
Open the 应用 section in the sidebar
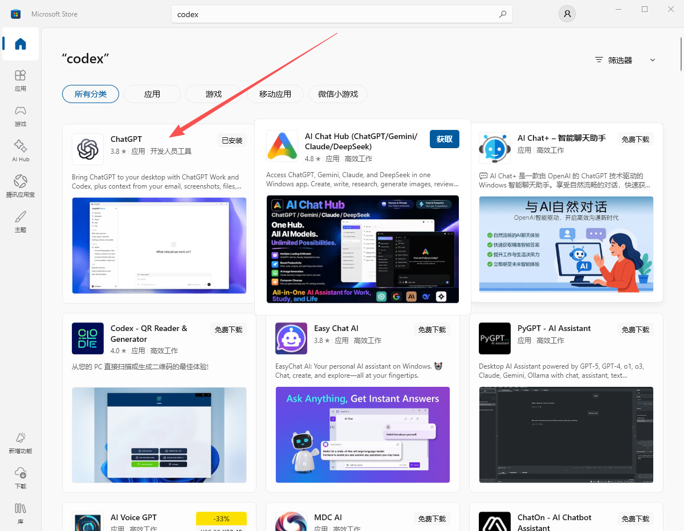point(21,81)
